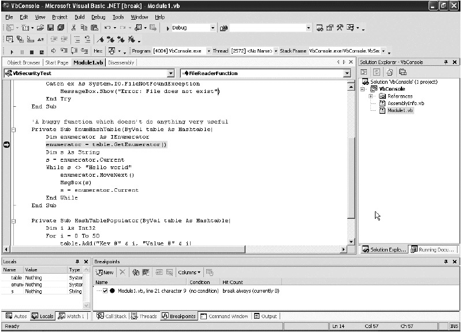Image resolution: width=461 pixels, height=332 pixels.
Task: Select the breakpoint marker in the editor margin
Action: click(6, 144)
